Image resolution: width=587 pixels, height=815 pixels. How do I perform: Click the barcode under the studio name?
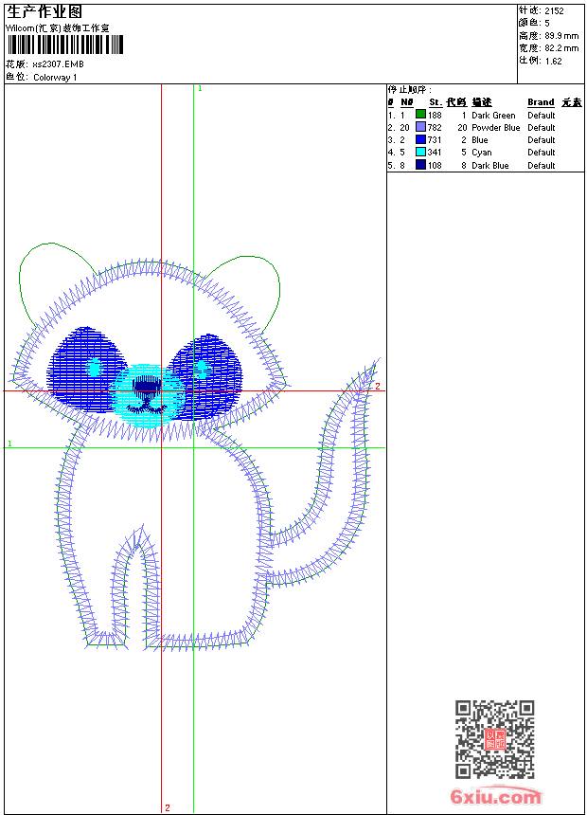coord(65,45)
